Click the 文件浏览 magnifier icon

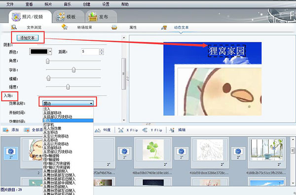pyautogui.click(x=14, y=27)
